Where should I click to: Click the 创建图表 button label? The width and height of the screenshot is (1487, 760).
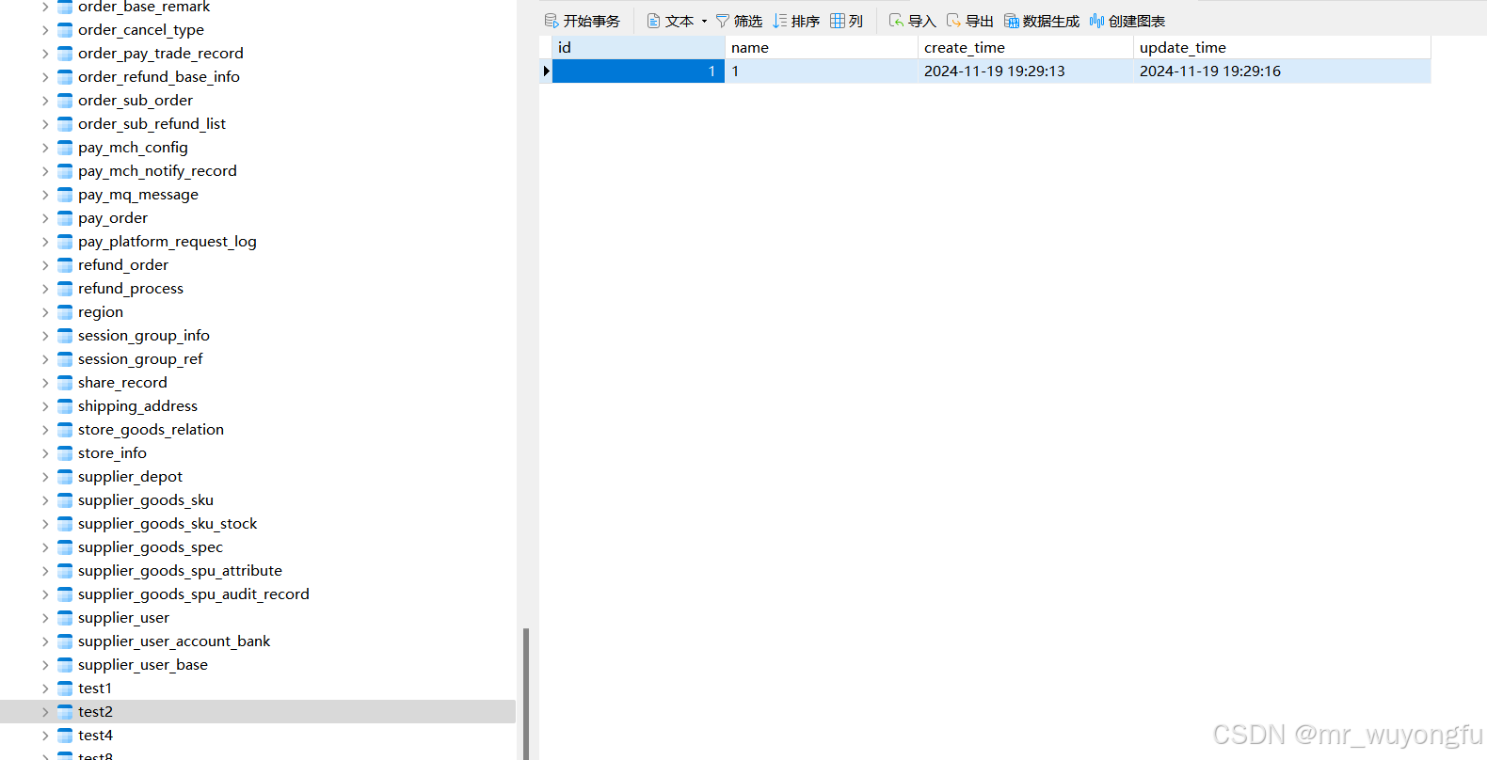[1137, 21]
